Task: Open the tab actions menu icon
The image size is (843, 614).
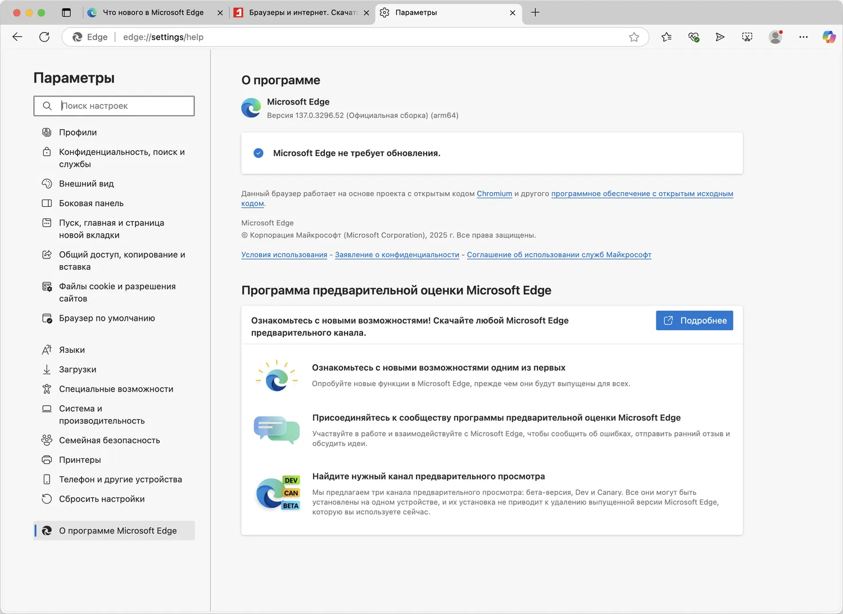Action: pos(66,12)
